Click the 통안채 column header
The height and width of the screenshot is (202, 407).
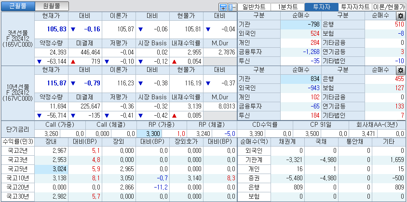(355, 142)
